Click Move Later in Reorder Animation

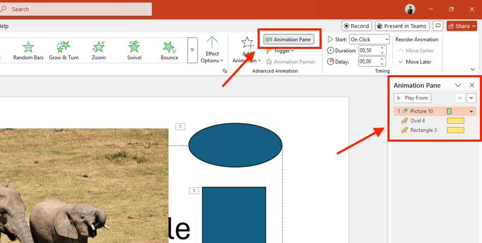click(x=414, y=62)
